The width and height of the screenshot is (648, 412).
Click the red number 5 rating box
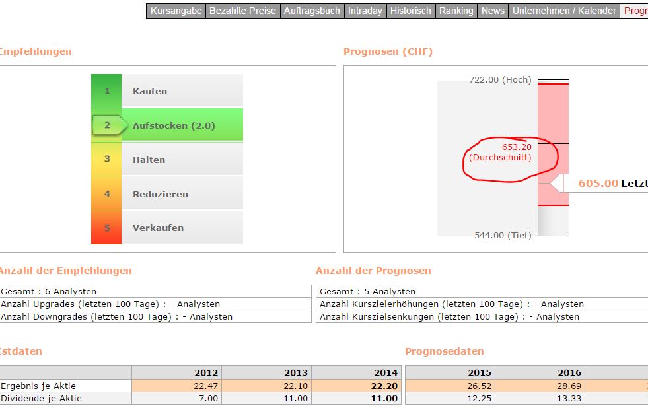106,228
